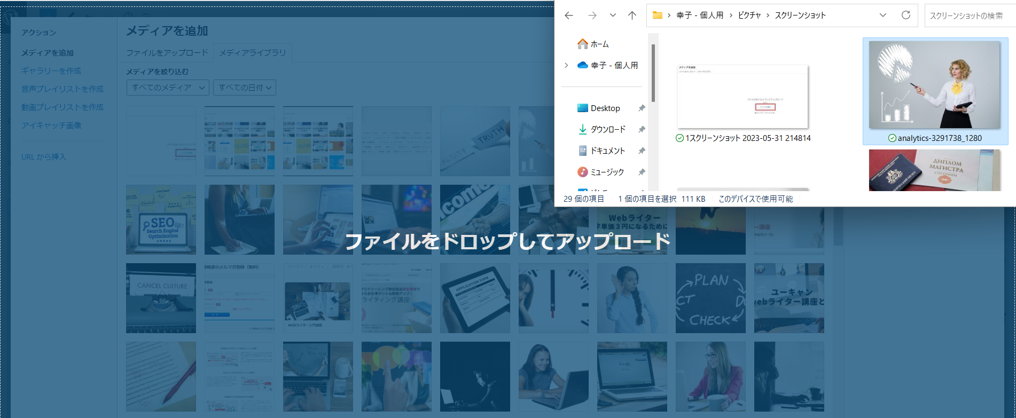1016x418 pixels.
Task: Select the woman cupping ear thumbnail
Action: point(632,298)
